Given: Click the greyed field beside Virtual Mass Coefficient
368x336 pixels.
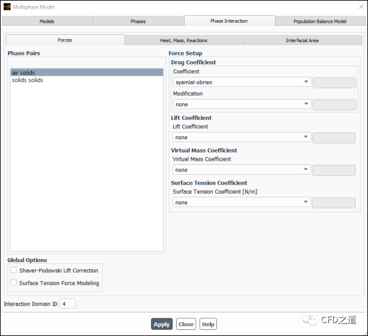Looking at the screenshot, I should [x=334, y=170].
